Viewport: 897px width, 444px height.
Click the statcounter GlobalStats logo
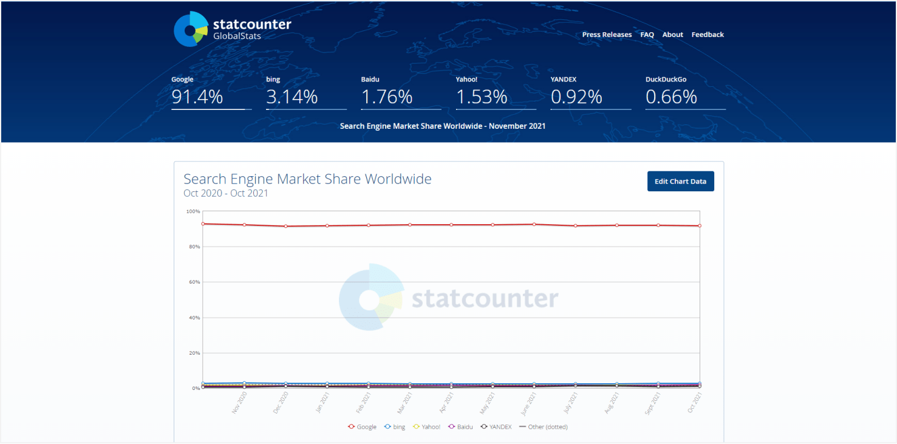(233, 29)
